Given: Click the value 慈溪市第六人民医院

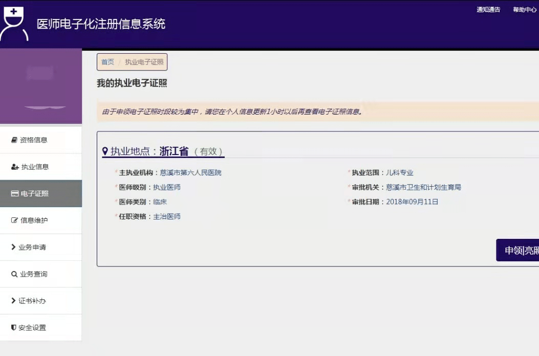Looking at the screenshot, I should click(x=190, y=172).
